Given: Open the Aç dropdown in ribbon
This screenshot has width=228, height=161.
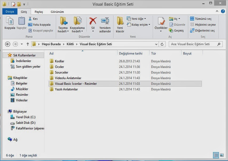Looking at the screenshot, I should pos(175,19).
